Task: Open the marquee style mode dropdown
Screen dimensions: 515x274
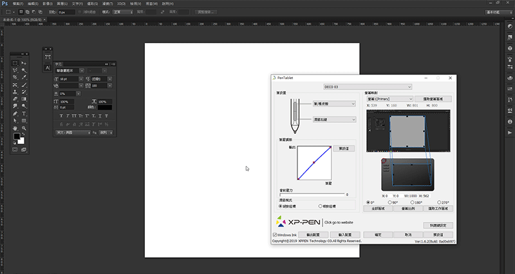Action: point(122,12)
